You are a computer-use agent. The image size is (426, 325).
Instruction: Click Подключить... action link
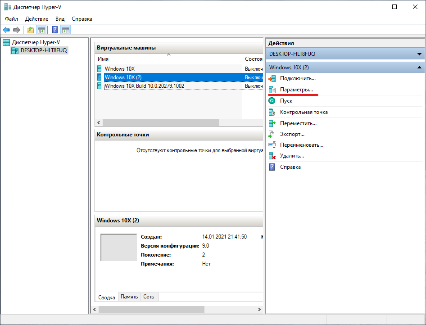298,78
